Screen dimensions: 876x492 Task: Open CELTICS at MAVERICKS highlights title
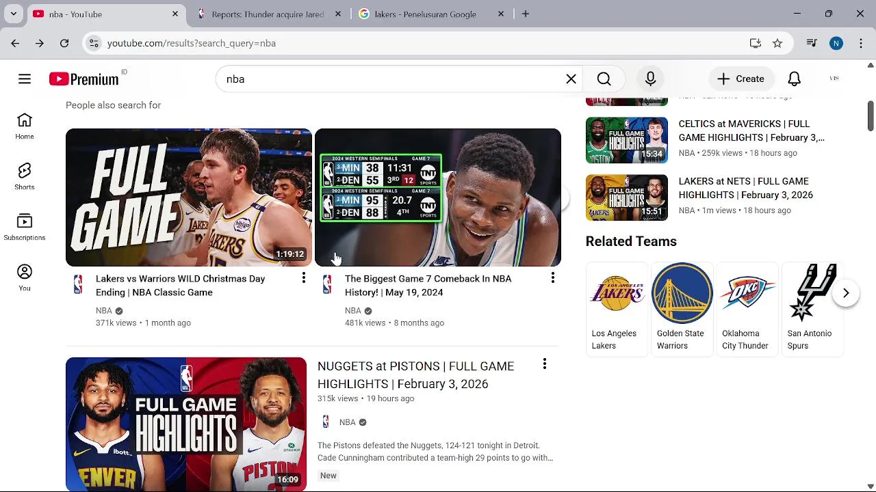(x=752, y=131)
